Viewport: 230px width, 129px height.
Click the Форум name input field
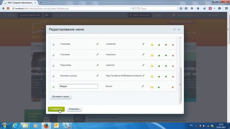78,86
